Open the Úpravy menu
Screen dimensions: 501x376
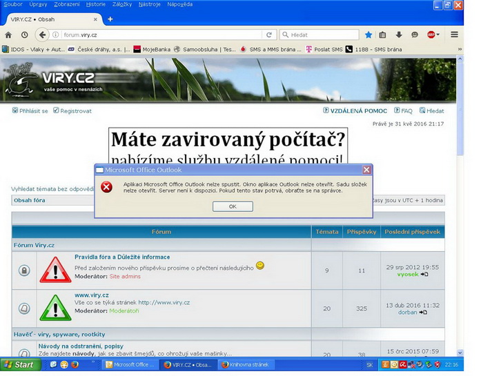pos(38,4)
